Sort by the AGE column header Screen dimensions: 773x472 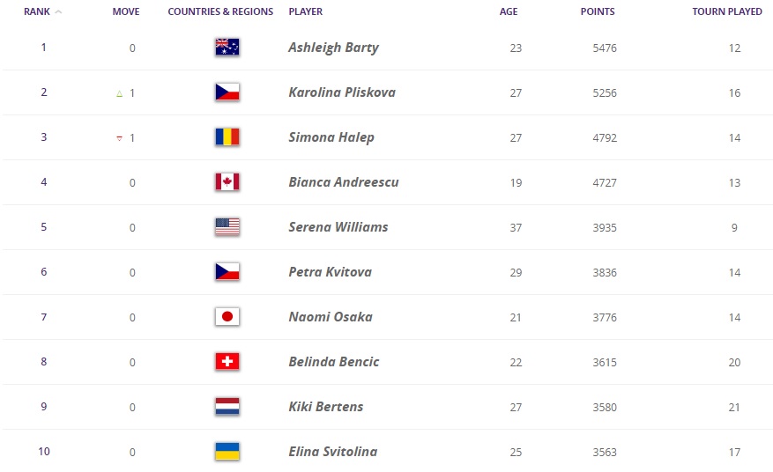pyautogui.click(x=509, y=11)
